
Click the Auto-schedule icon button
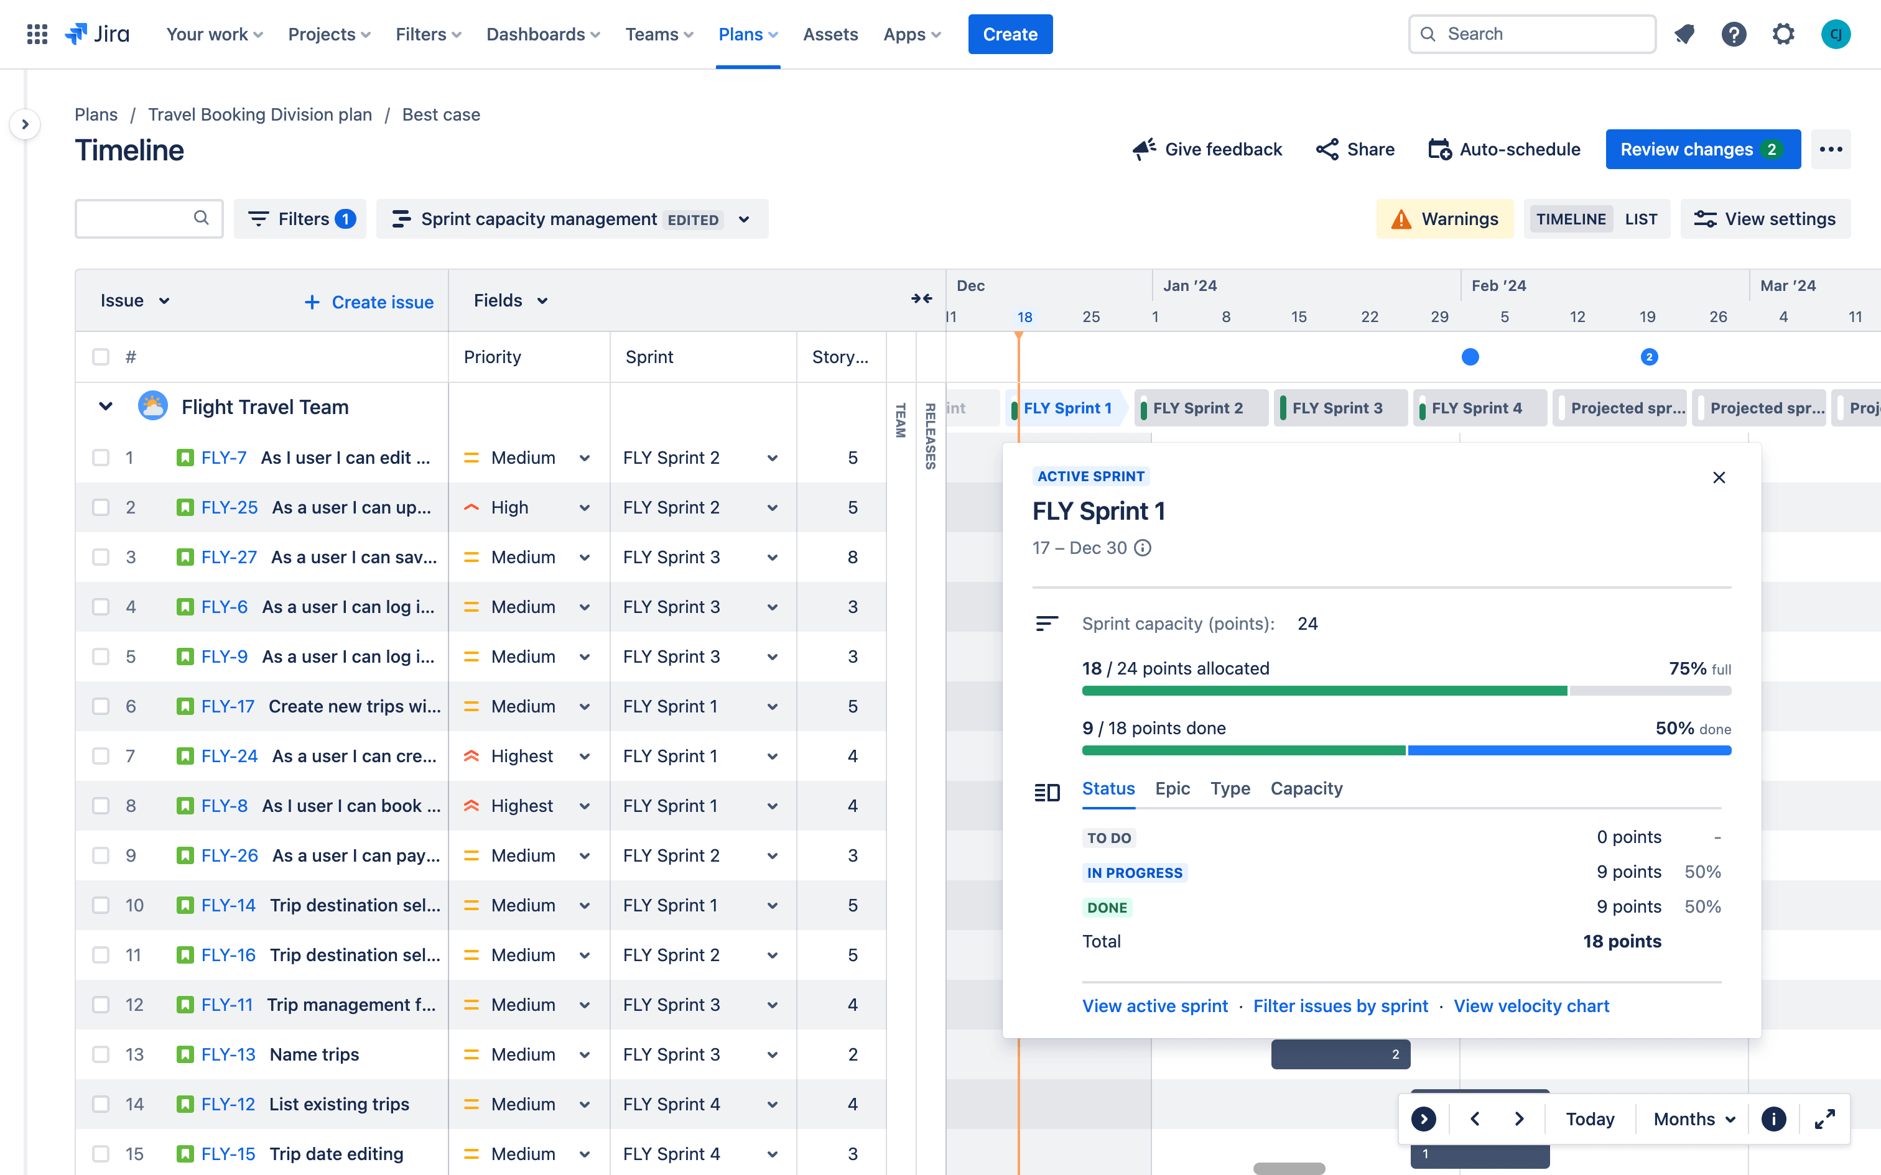(x=1441, y=149)
